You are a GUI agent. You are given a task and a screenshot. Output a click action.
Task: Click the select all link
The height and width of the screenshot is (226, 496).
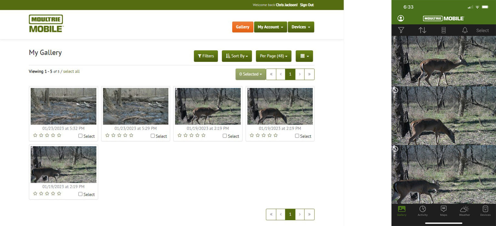71,71
